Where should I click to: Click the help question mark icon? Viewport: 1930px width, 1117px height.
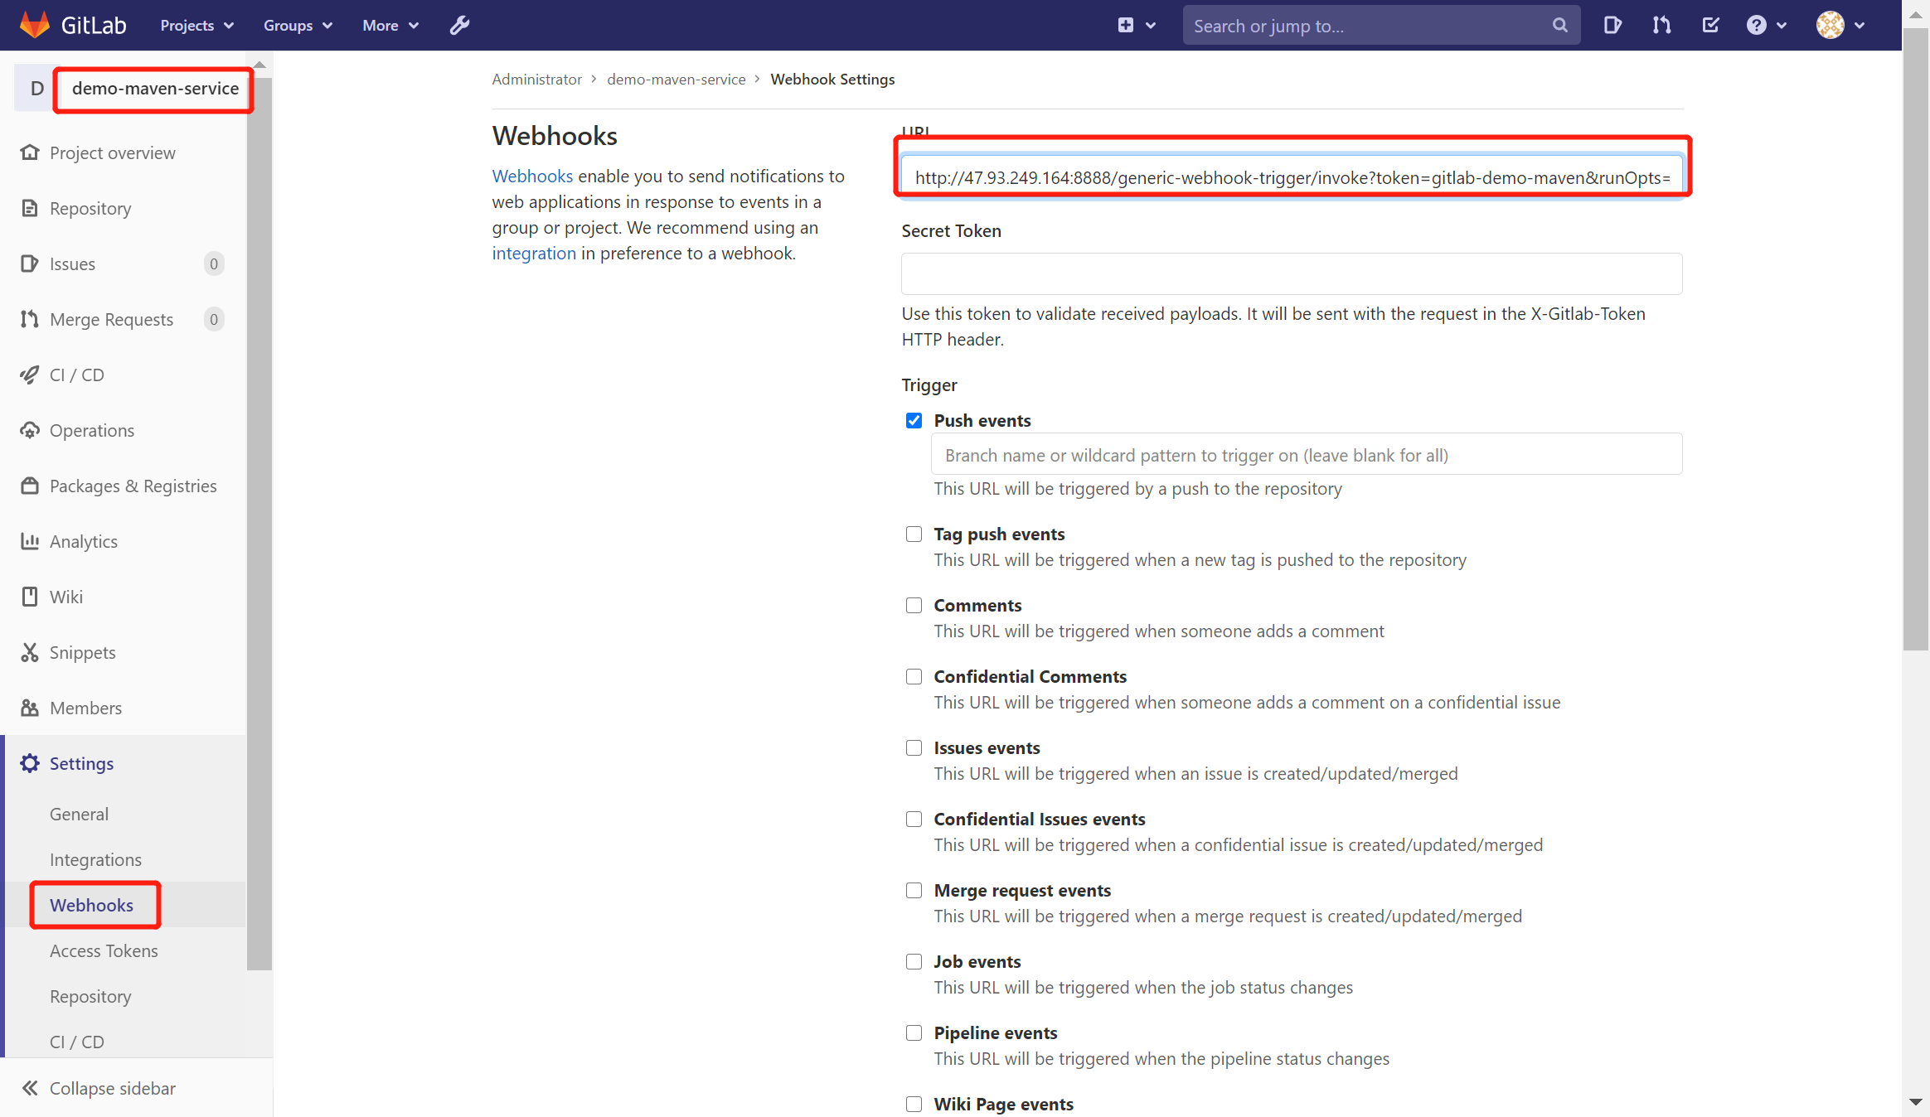[1756, 26]
